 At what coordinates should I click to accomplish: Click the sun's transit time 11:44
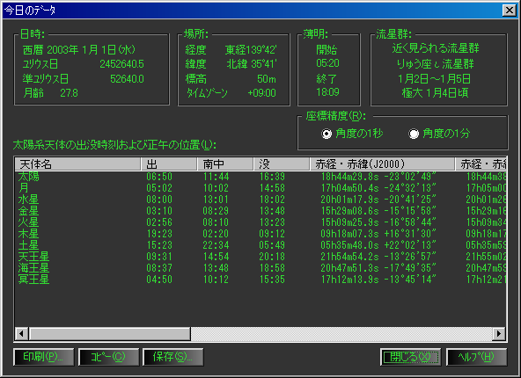point(216,177)
